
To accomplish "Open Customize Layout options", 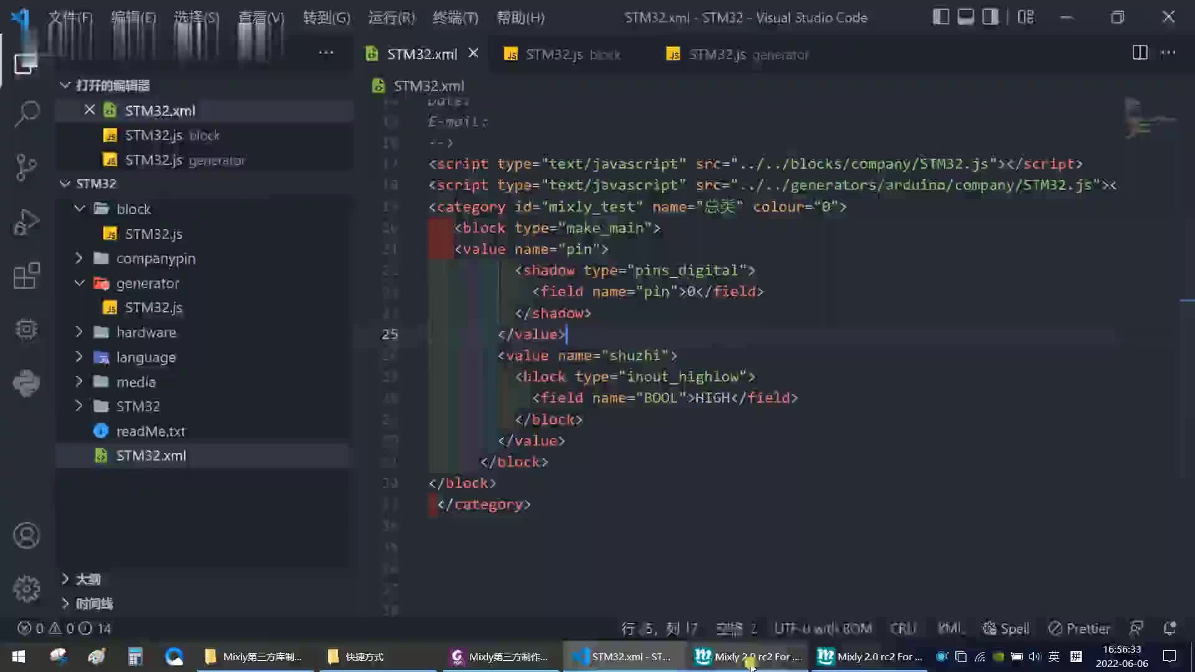I will tap(1026, 17).
